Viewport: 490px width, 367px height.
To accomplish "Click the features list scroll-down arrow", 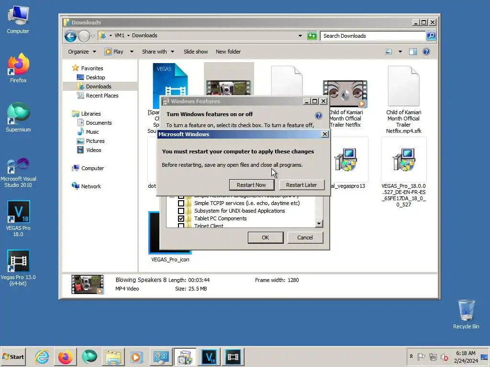I will pos(319,224).
